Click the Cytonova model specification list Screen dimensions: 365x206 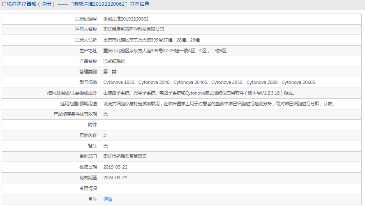click(x=209, y=83)
